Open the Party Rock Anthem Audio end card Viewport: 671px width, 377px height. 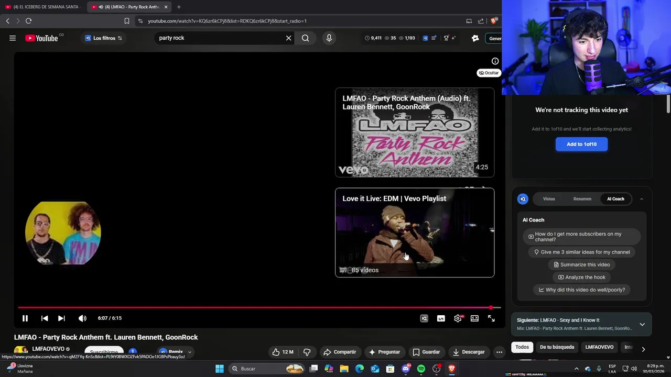[415, 132]
